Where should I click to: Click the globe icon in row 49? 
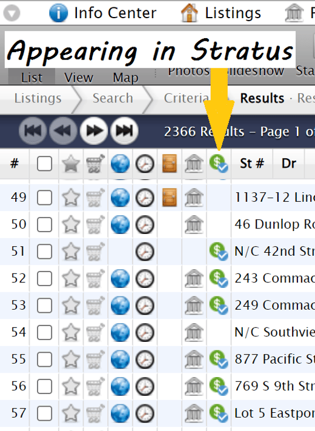(x=120, y=198)
